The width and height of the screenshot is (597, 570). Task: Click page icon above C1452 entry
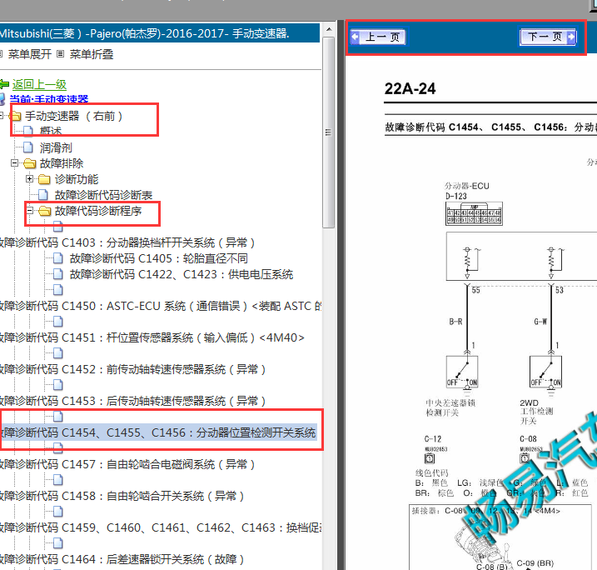(58, 353)
